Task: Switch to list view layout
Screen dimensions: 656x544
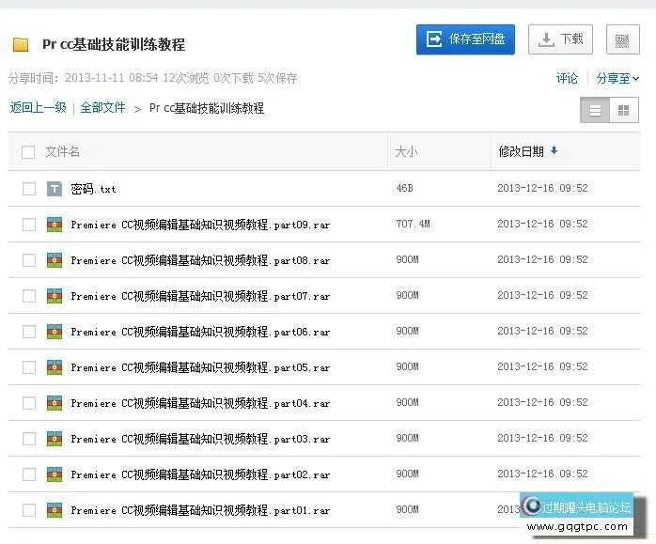Action: tap(595, 111)
